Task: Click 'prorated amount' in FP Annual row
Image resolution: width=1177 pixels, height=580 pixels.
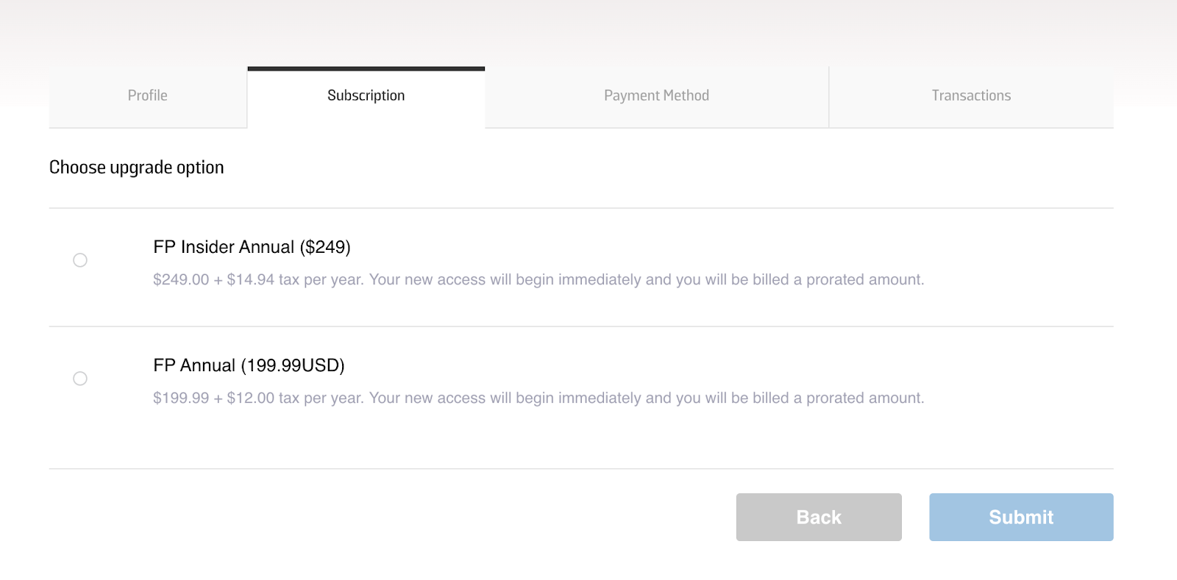Action: 865,398
